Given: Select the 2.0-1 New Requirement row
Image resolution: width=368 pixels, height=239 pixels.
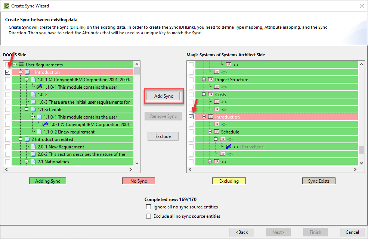Looking at the screenshot, I should 75,147.
